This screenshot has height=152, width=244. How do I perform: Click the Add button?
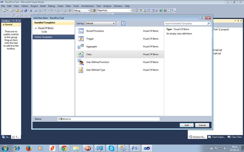187,125
